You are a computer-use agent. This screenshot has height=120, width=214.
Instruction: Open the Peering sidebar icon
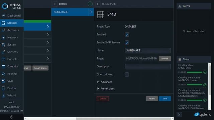pos(4,74)
